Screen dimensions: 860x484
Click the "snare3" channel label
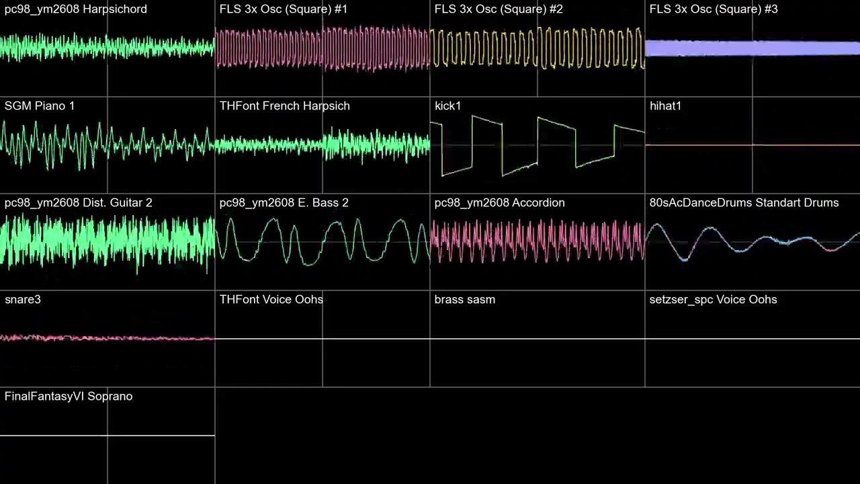(23, 300)
